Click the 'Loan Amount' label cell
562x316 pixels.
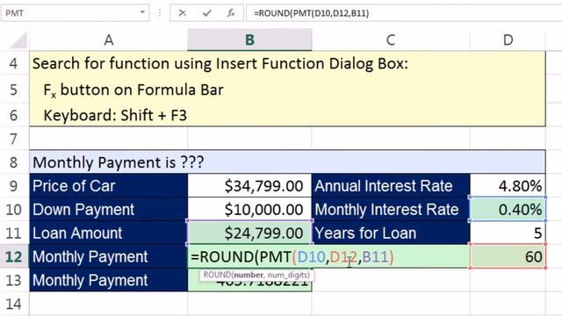point(109,233)
